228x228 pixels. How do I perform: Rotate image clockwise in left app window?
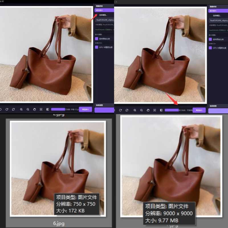click(7, 109)
